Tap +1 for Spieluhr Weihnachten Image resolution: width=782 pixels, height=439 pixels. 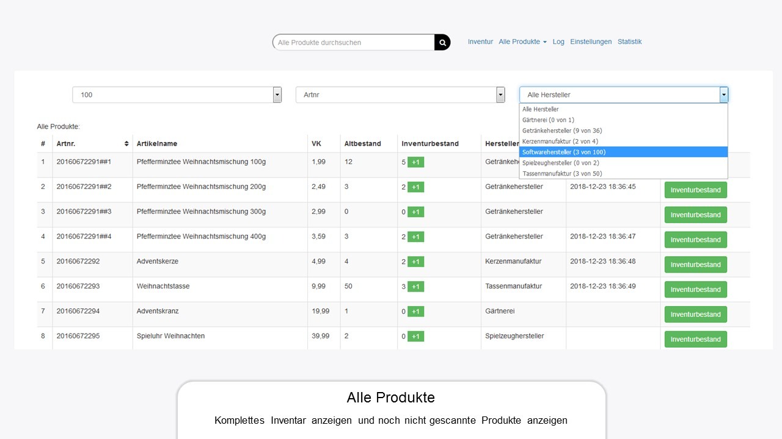(x=415, y=337)
